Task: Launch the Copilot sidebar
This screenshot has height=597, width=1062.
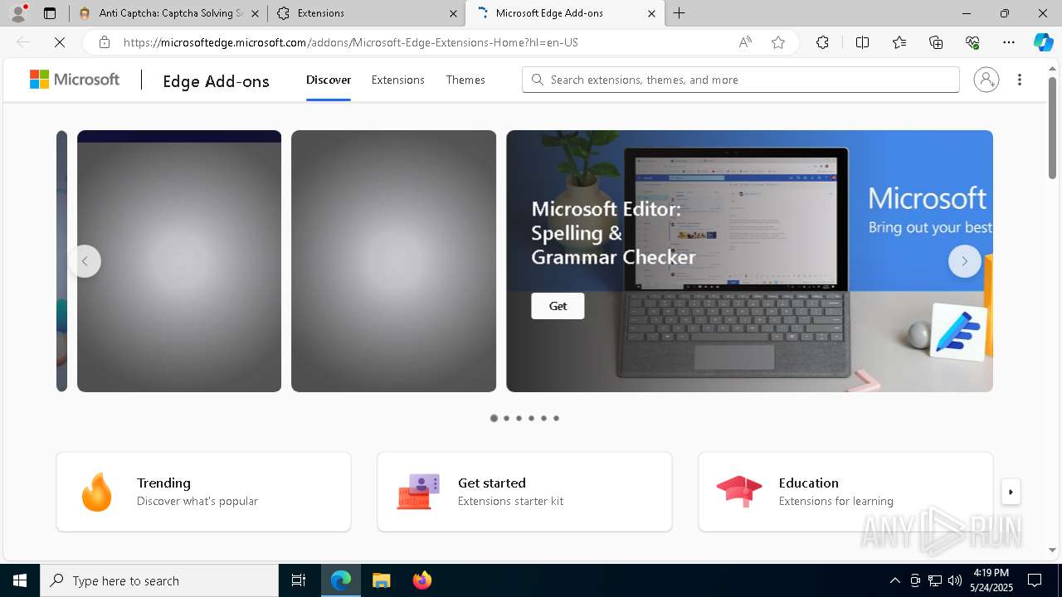Action: tap(1043, 42)
